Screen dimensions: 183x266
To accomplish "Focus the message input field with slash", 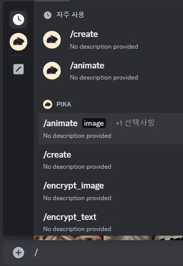I will [x=107, y=253].
